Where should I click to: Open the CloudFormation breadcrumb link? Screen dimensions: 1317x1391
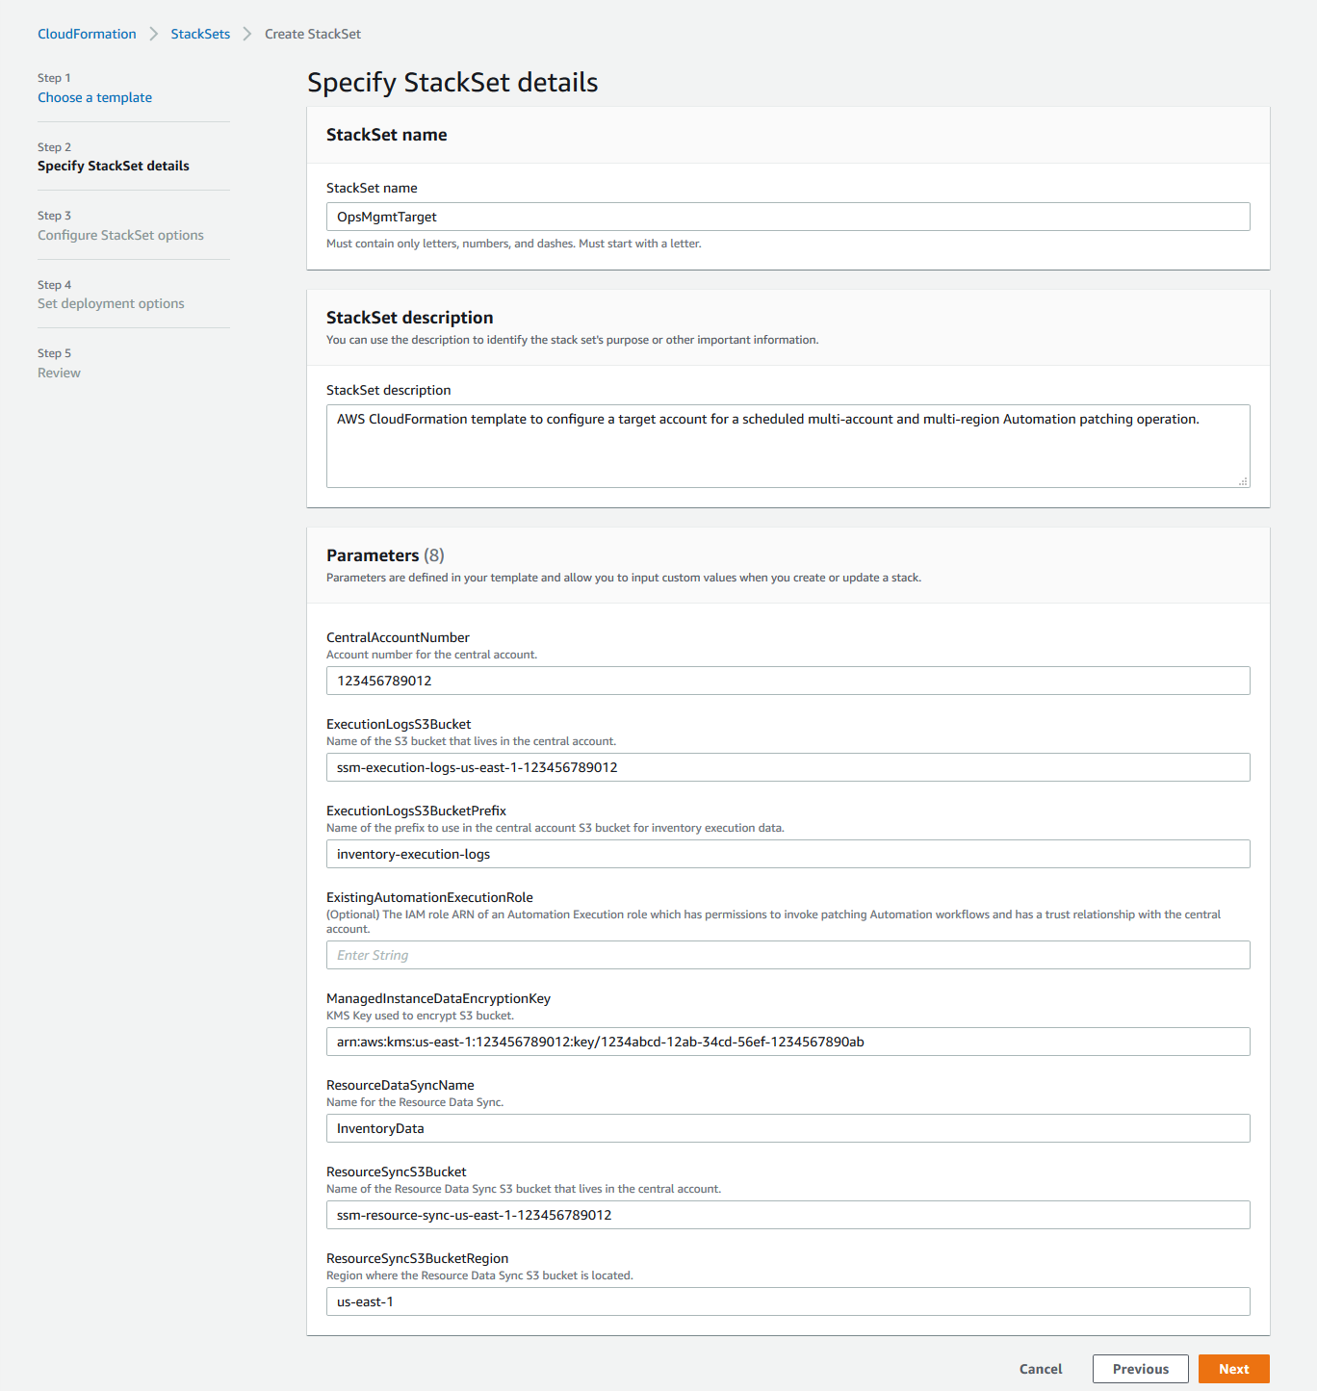87,34
